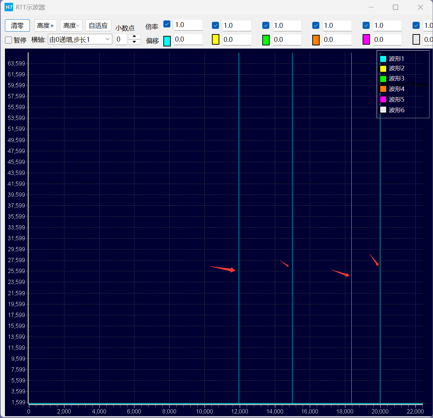Decrease height with 高度- button

[x=71, y=26]
